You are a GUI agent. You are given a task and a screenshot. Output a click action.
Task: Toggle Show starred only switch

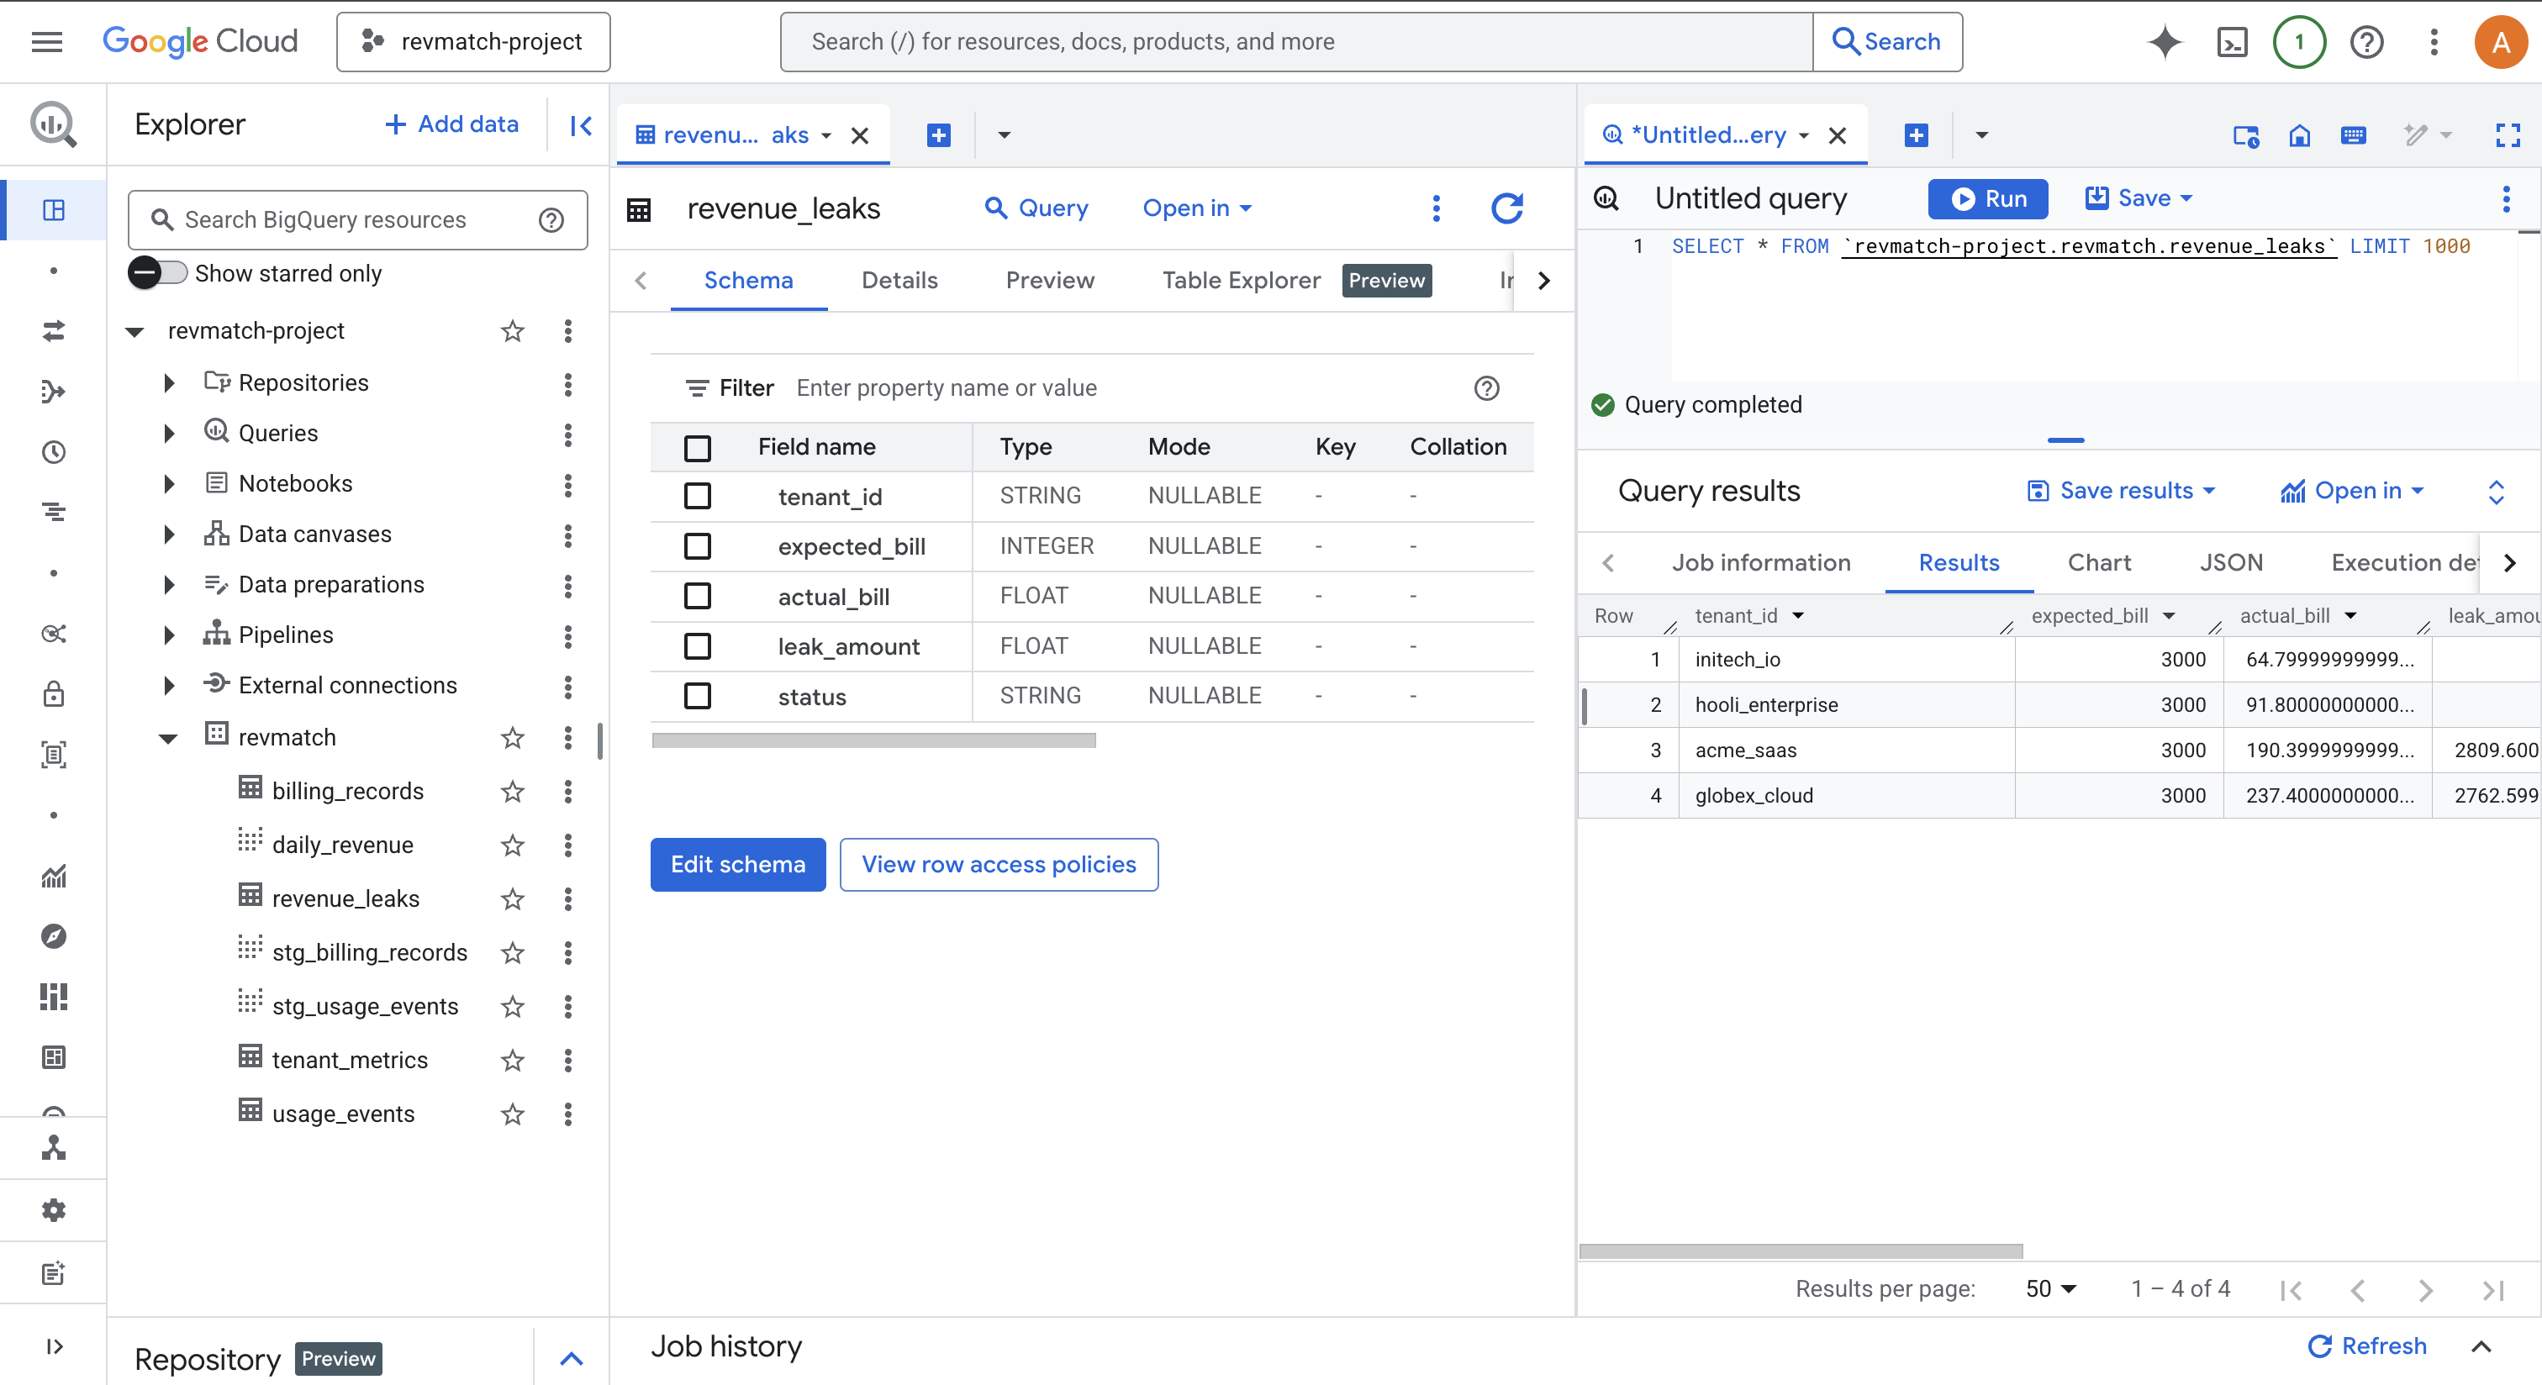click(x=158, y=273)
